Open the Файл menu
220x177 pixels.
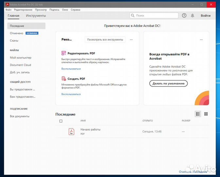pos(9,10)
